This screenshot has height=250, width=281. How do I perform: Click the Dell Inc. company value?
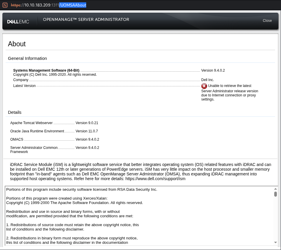(207, 80)
